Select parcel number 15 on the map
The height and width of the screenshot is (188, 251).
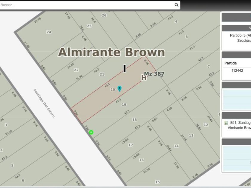coord(157,182)
